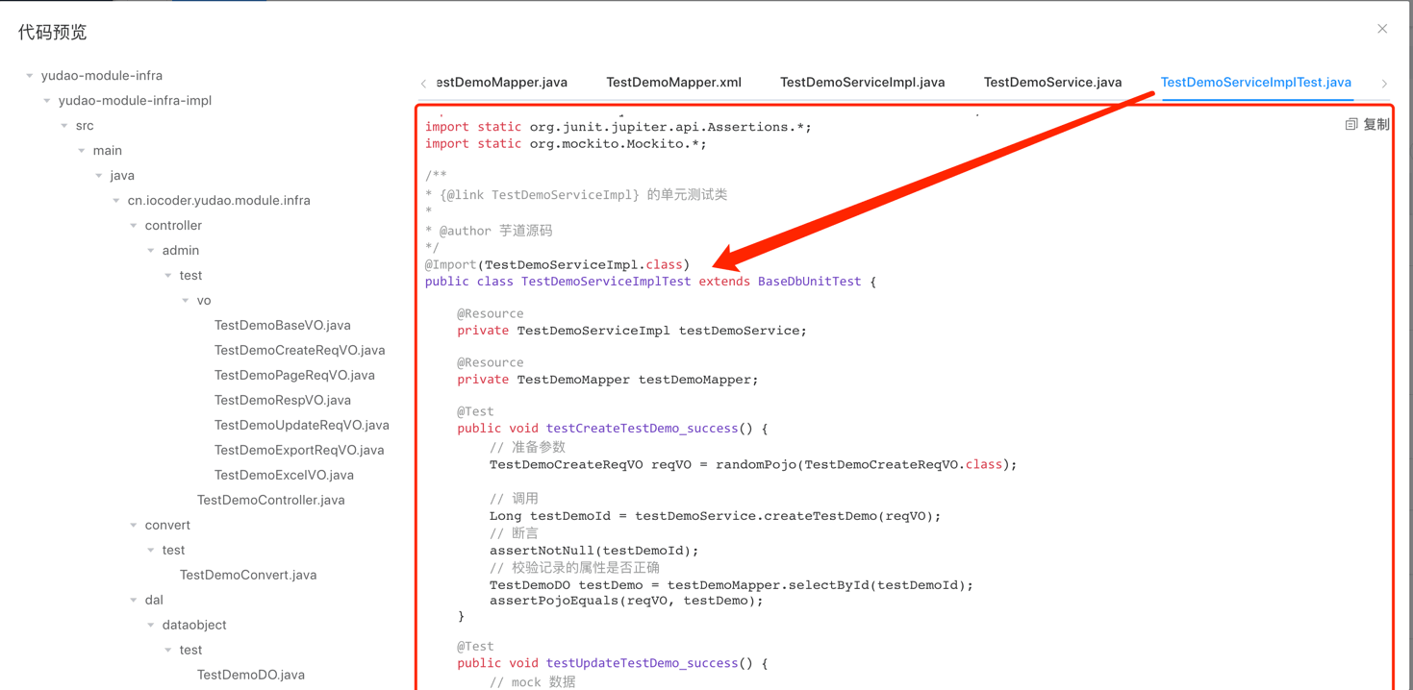
Task: Open TestDemoController.java in the tree
Action: [x=270, y=500]
